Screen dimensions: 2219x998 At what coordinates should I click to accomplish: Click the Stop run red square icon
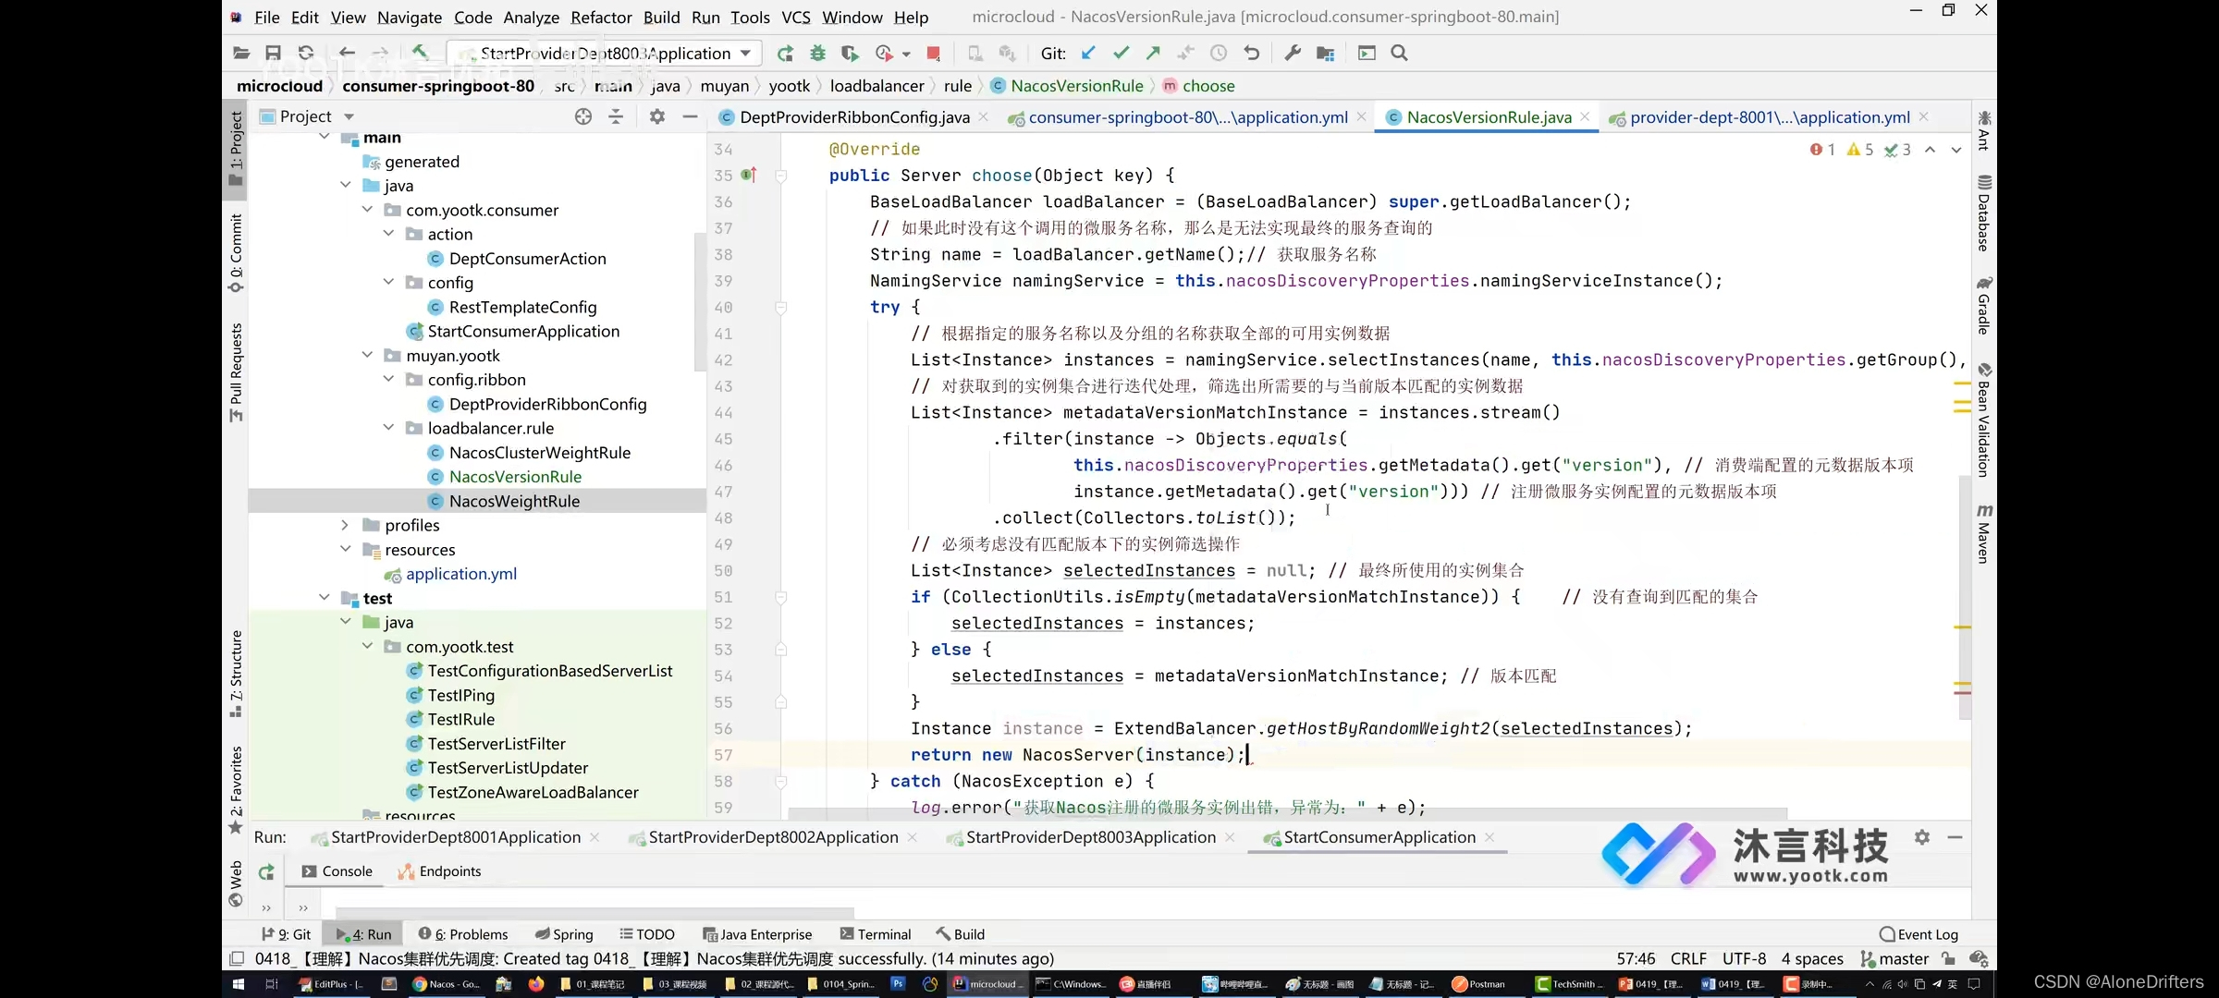pos(934,54)
